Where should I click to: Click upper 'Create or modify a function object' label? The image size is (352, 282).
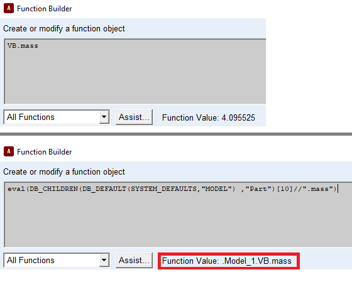[64, 29]
